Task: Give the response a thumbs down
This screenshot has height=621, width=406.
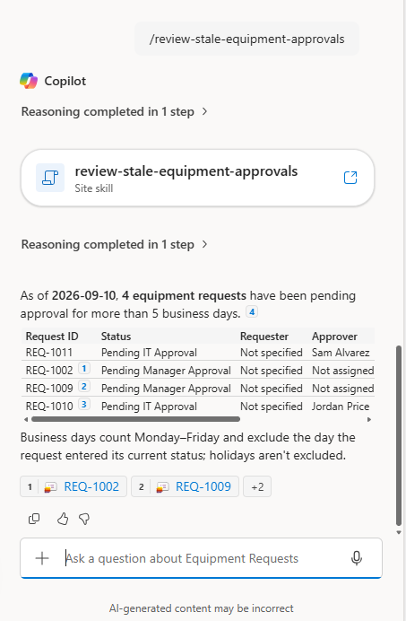Action: (84, 519)
